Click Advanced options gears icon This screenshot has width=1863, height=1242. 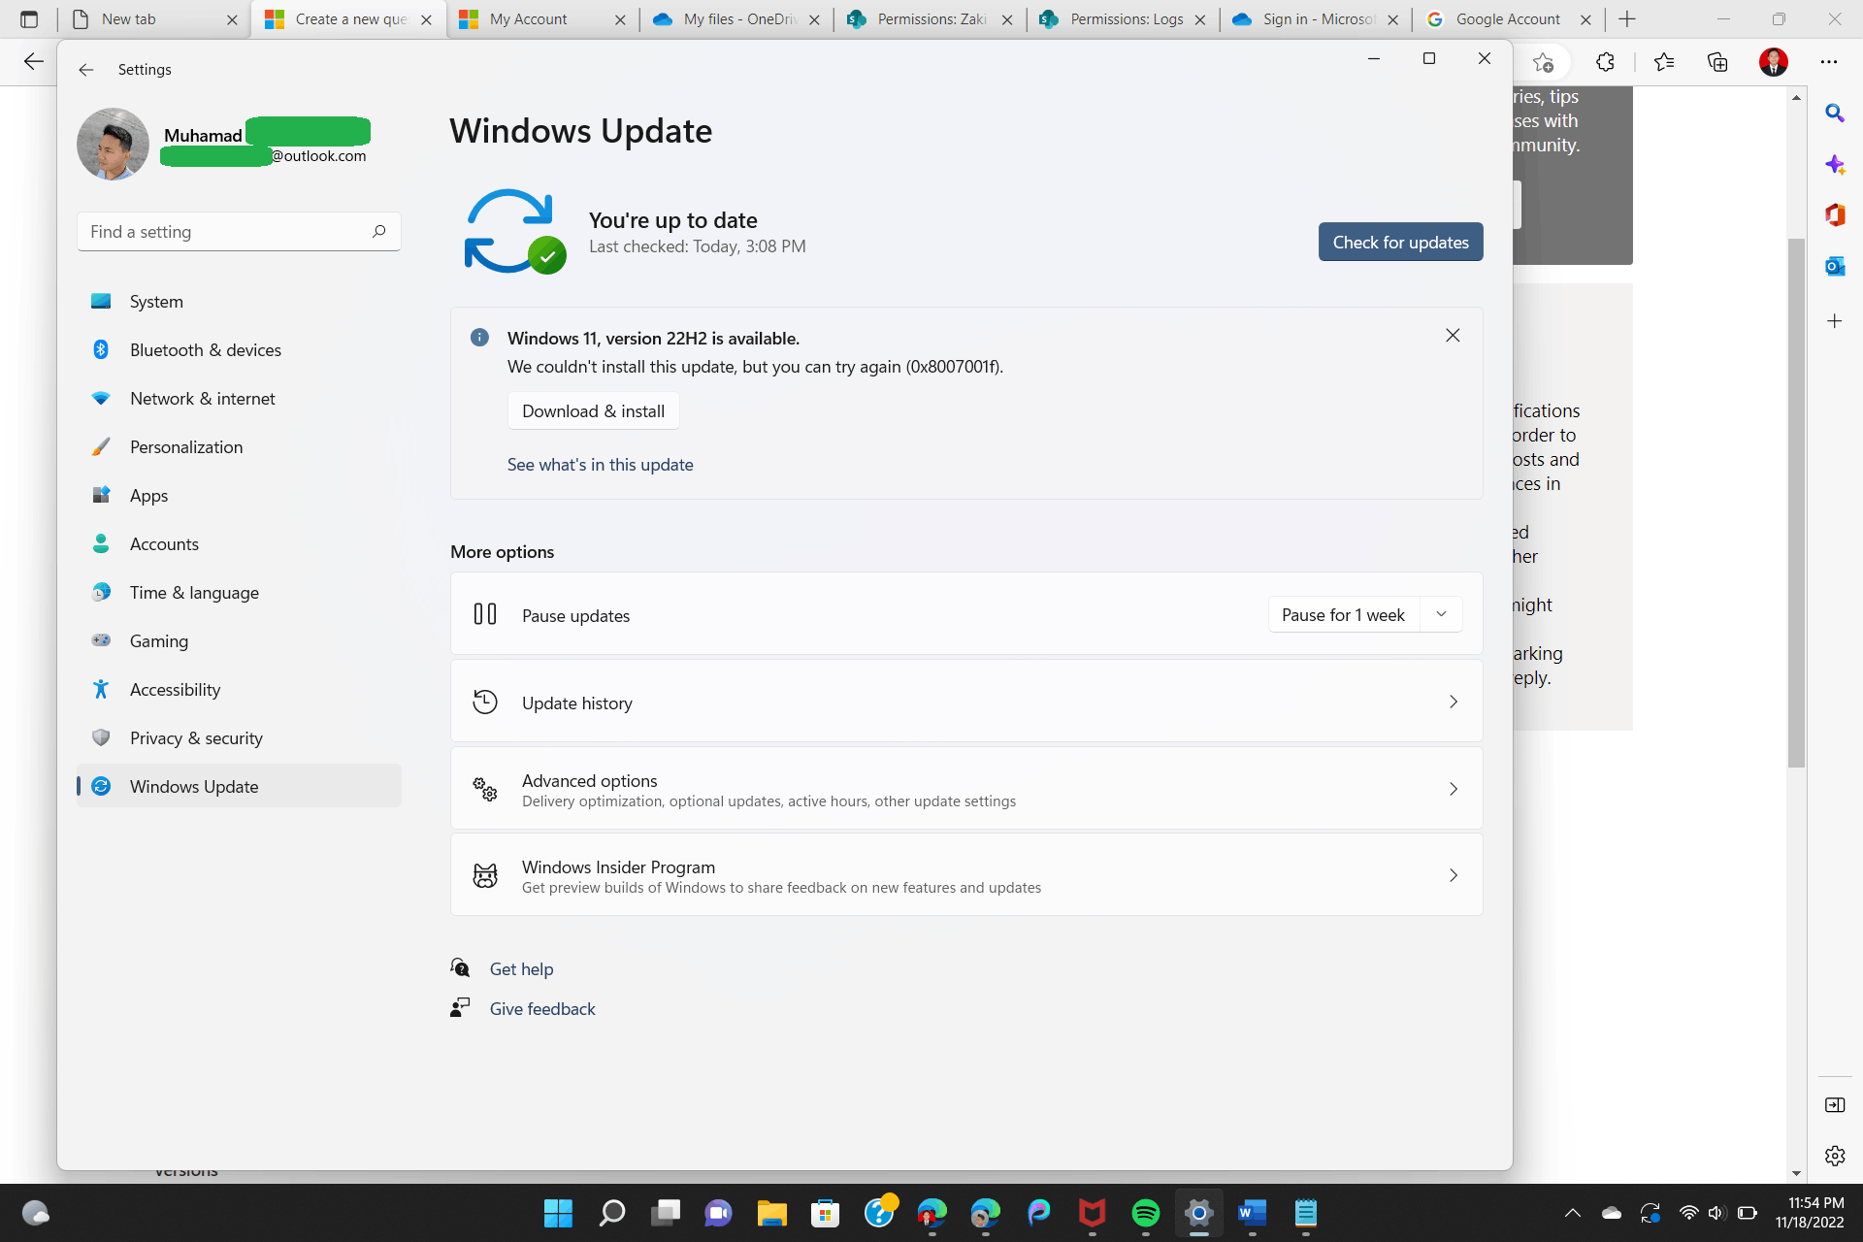coord(485,789)
